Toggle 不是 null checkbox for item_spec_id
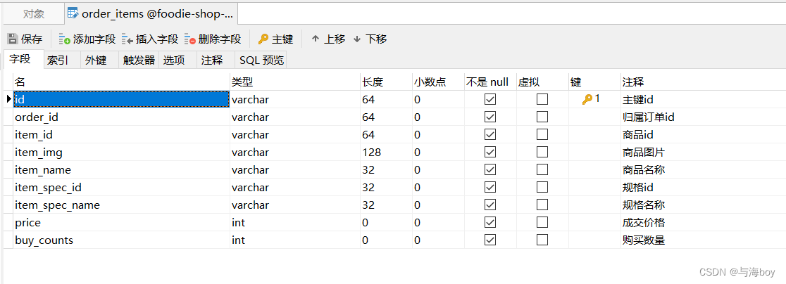Image resolution: width=786 pixels, height=284 pixels. point(490,187)
